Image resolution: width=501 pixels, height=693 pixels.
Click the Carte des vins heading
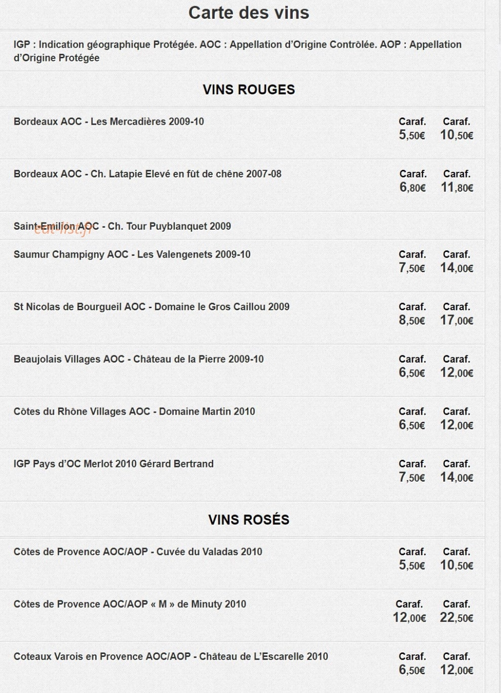click(249, 13)
